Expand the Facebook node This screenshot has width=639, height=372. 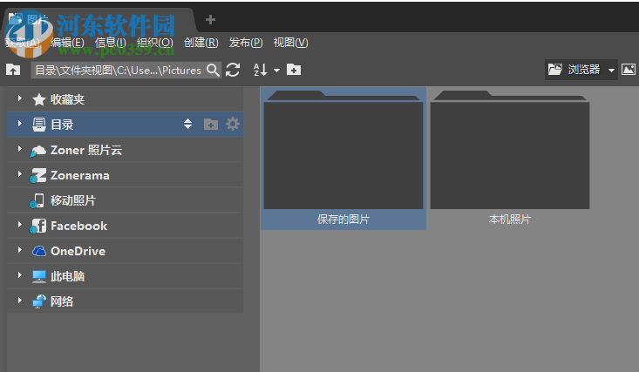pos(19,225)
